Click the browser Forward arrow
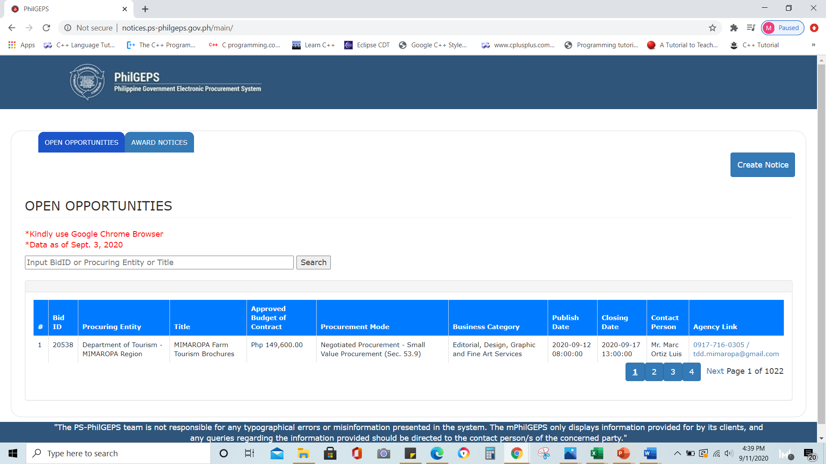826x464 pixels. click(x=29, y=28)
